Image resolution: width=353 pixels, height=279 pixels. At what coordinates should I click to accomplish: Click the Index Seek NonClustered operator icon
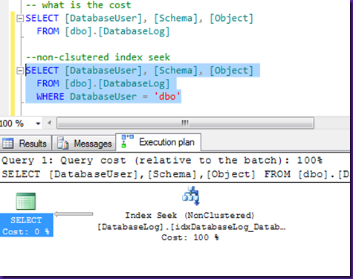pyautogui.click(x=191, y=196)
